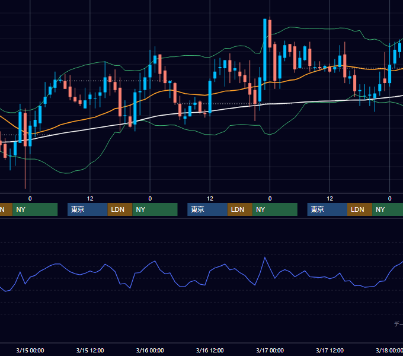Click the 3/16 12:00 date label
Screen dimensions: 403x356
(x=210, y=350)
